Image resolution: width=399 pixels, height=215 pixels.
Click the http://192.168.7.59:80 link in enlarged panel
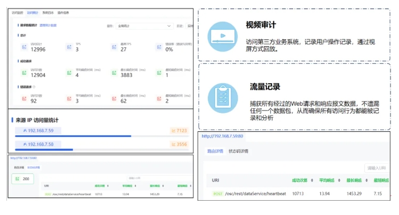coord(223,136)
